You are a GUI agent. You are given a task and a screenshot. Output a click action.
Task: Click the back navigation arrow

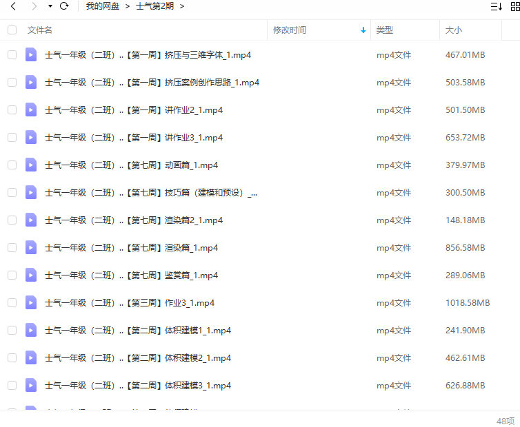[12, 6]
